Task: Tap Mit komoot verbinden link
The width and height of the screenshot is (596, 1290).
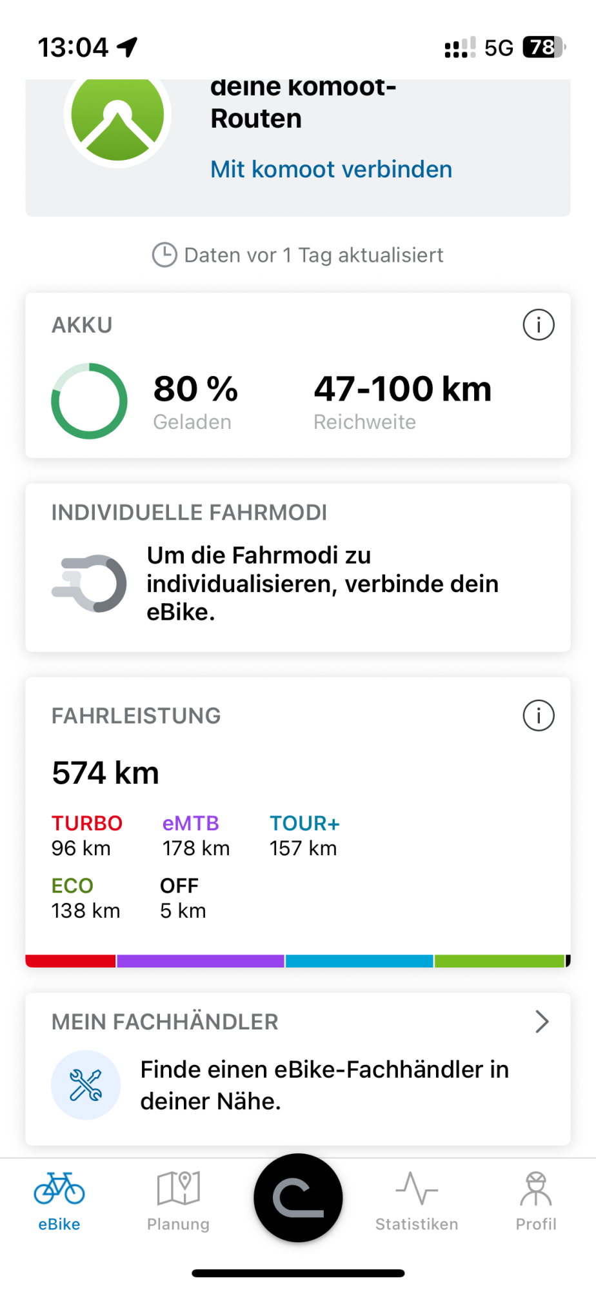Action: click(x=332, y=169)
